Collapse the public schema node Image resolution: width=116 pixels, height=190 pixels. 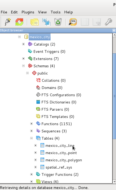coord(28,73)
